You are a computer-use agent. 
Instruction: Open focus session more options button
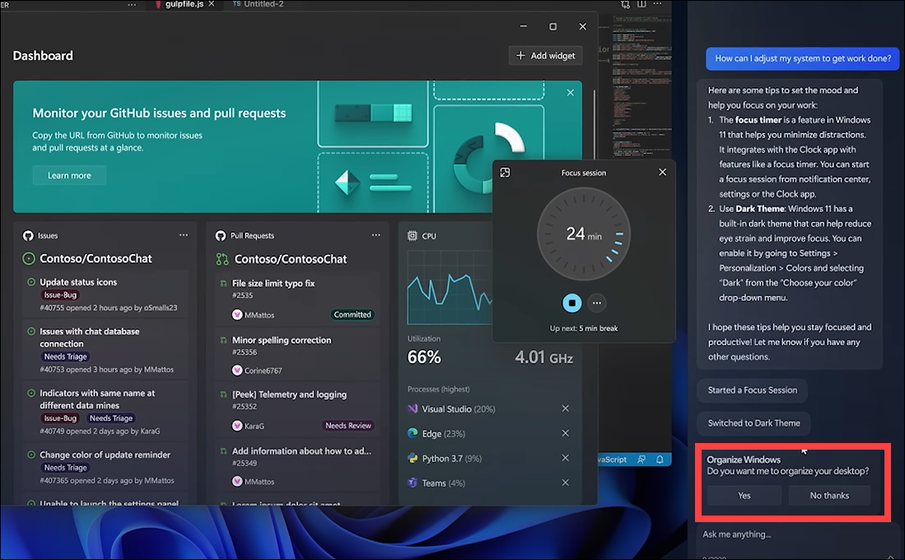pyautogui.click(x=597, y=302)
